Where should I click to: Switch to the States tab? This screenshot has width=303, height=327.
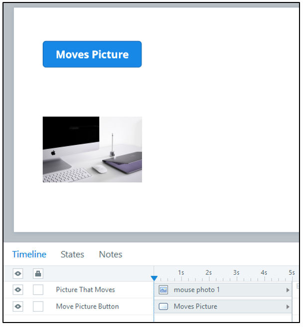coord(72,254)
